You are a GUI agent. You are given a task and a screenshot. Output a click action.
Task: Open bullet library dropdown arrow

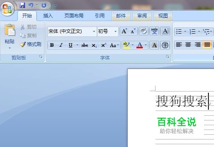(x=185, y=32)
